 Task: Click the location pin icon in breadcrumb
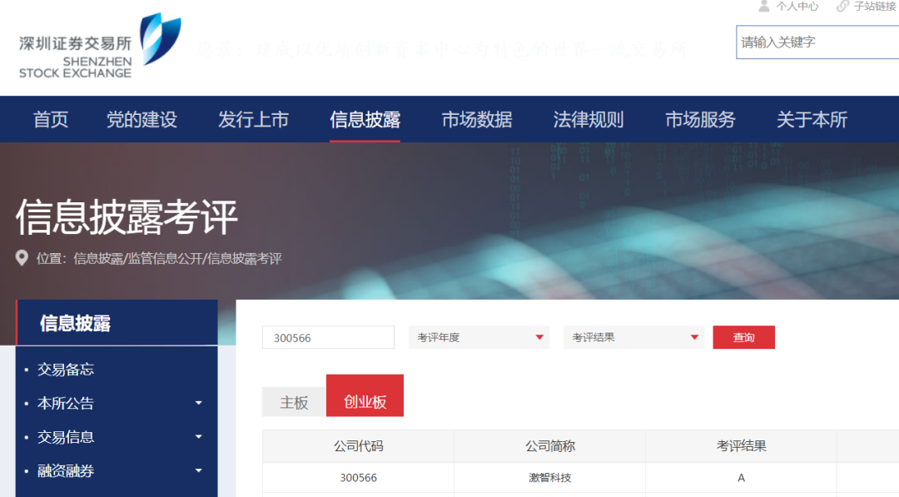pyautogui.click(x=22, y=258)
